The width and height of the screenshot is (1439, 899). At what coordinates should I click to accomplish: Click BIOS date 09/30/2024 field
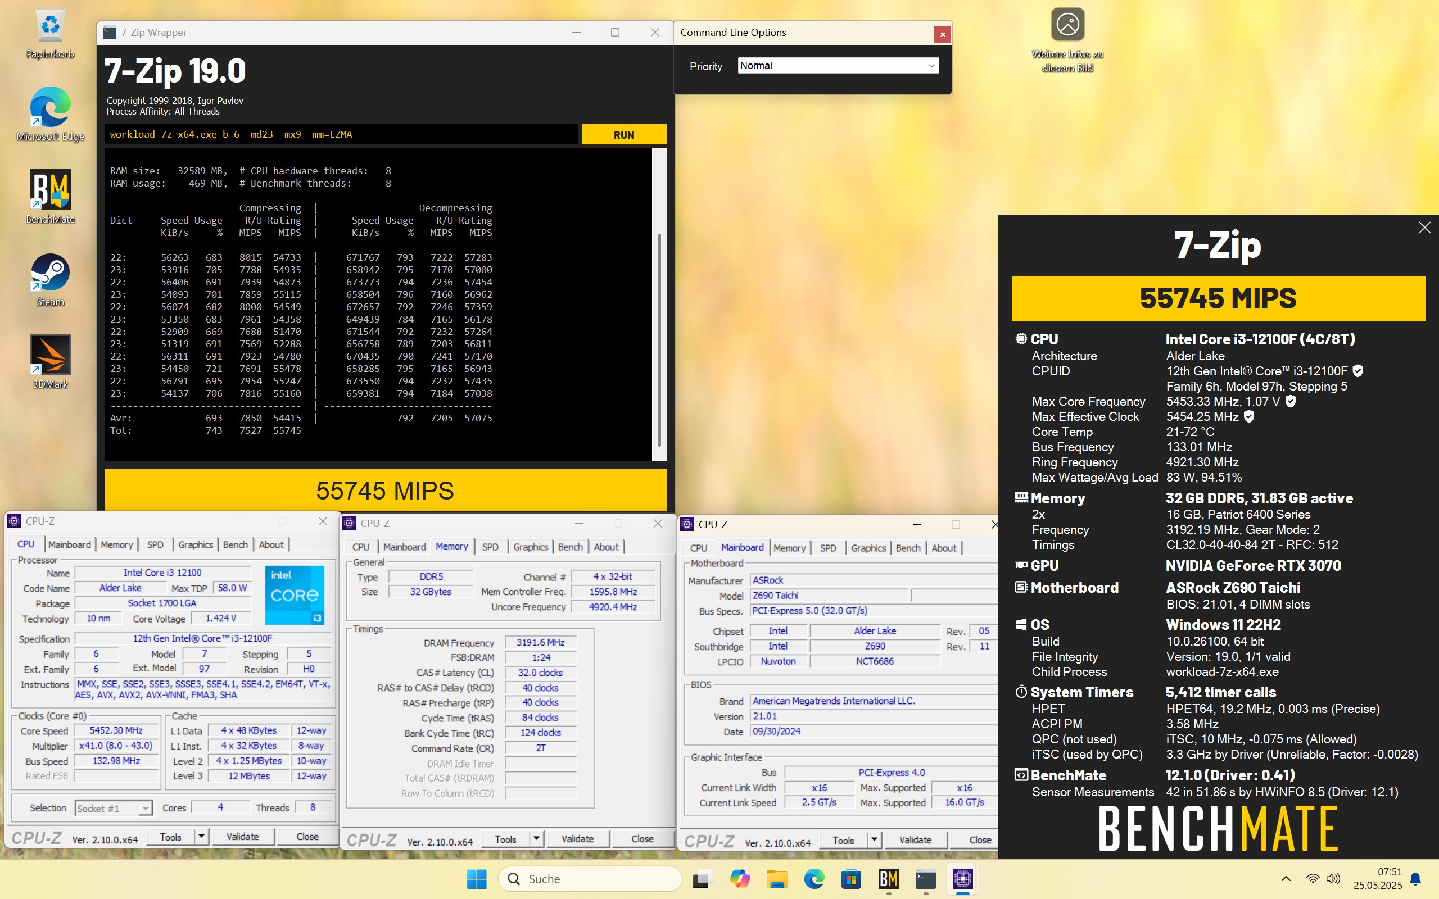click(x=874, y=732)
